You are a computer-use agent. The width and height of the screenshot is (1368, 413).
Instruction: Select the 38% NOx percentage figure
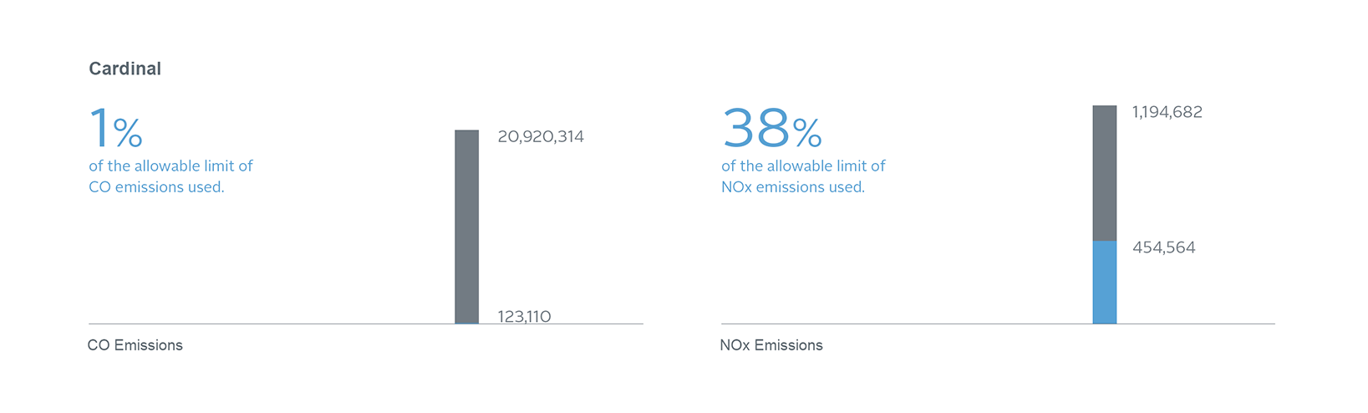[x=772, y=128]
